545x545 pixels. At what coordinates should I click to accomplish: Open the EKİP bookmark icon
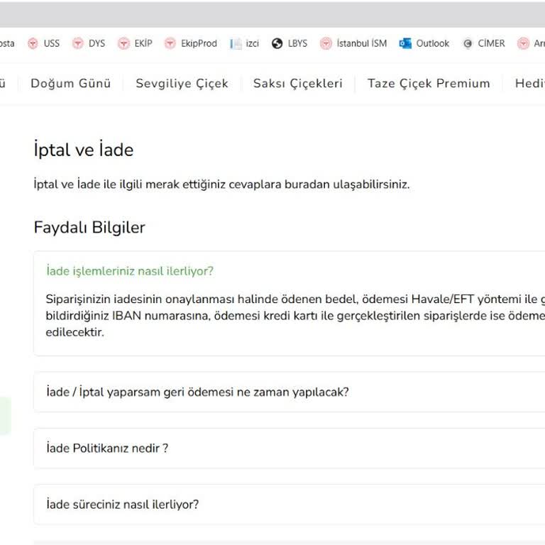coord(123,43)
